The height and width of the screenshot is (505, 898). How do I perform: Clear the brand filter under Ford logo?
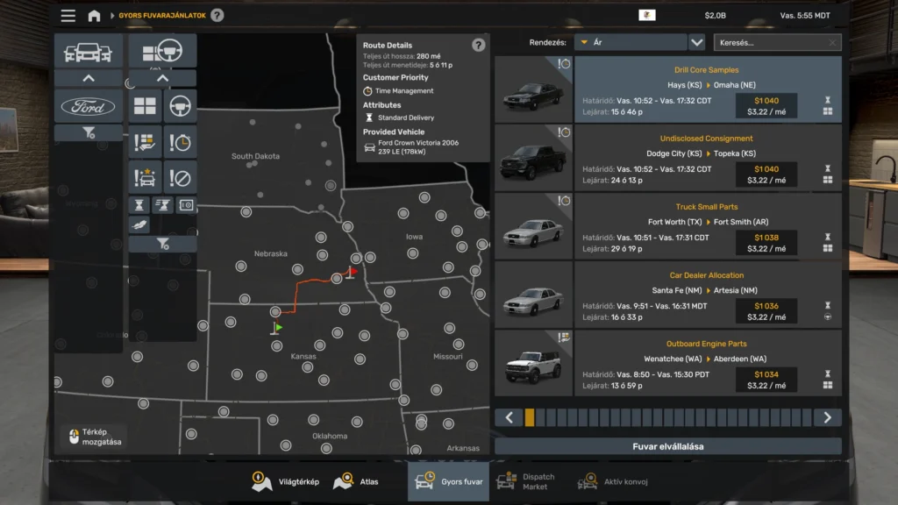[89, 133]
